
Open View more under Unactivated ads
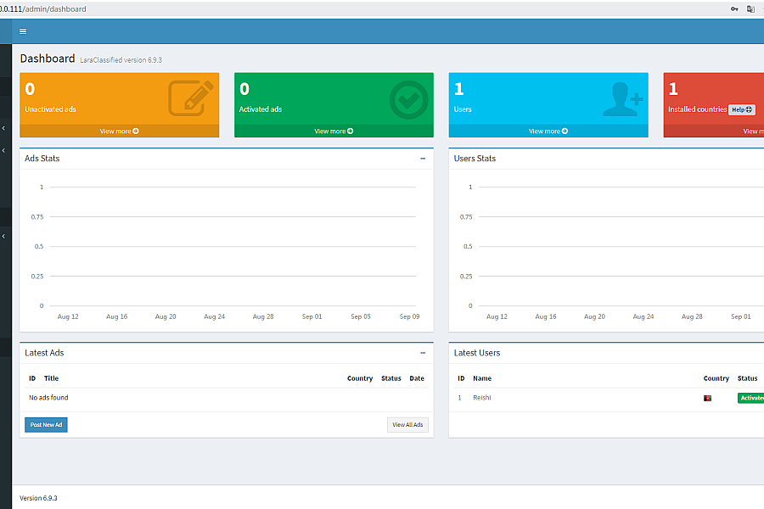pos(119,131)
